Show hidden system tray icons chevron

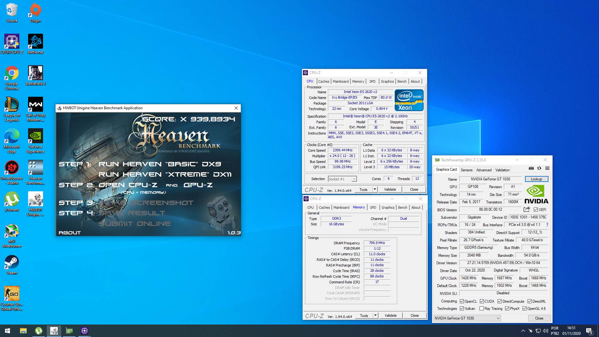(523, 331)
